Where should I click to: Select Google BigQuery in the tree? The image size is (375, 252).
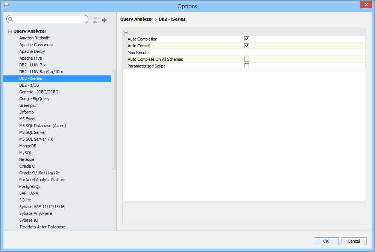coord(34,99)
